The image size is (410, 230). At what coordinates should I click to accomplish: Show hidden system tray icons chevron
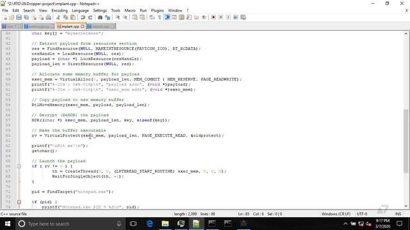(345, 224)
